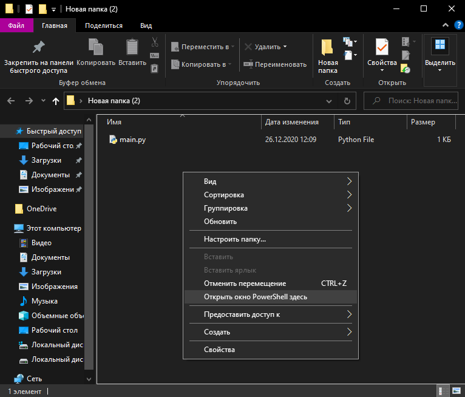Open Свойства ribbon icon

tap(382, 55)
